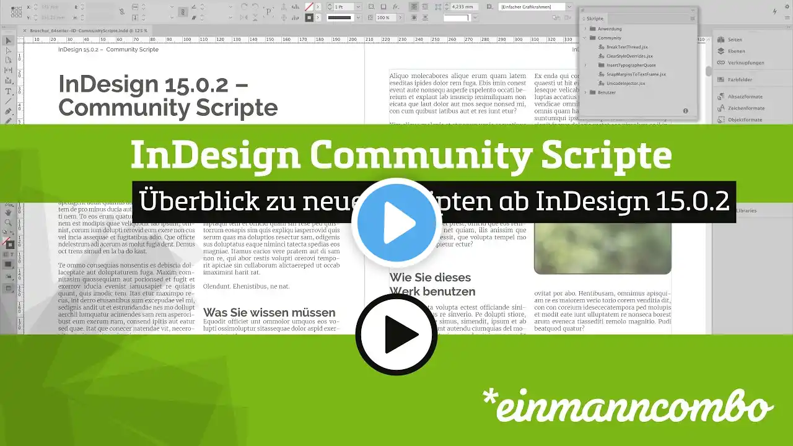Play the video with the blue button
The image size is (793, 446).
point(396,224)
